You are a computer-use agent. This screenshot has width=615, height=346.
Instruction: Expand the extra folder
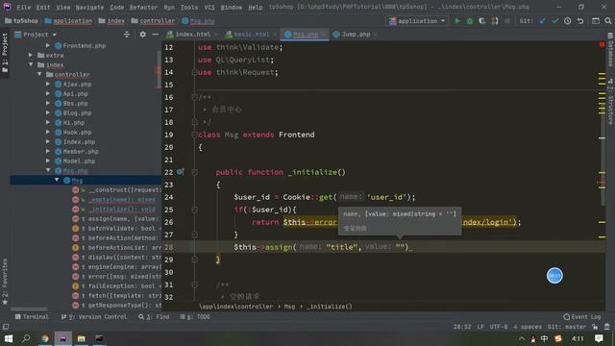pyautogui.click(x=31, y=56)
